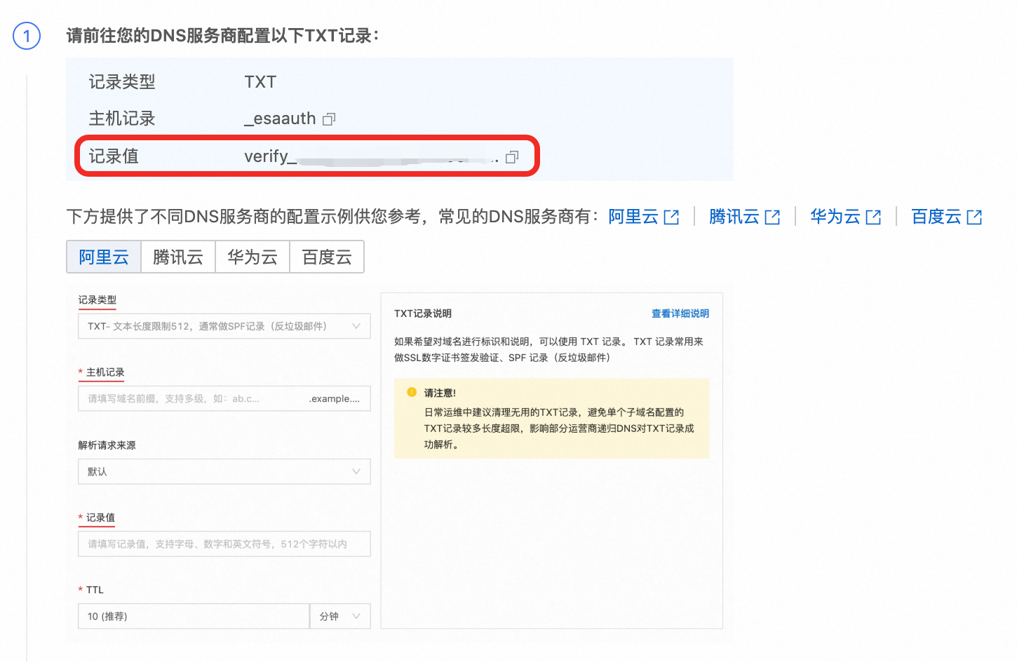Click the external-link icon beside 百度云
This screenshot has height=662, width=1017.
(x=974, y=217)
